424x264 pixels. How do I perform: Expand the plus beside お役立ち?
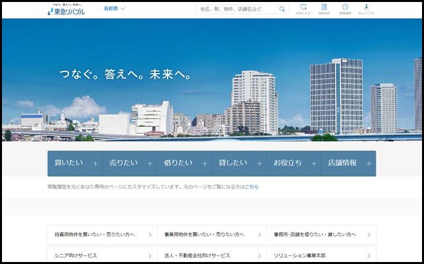pos(314,163)
